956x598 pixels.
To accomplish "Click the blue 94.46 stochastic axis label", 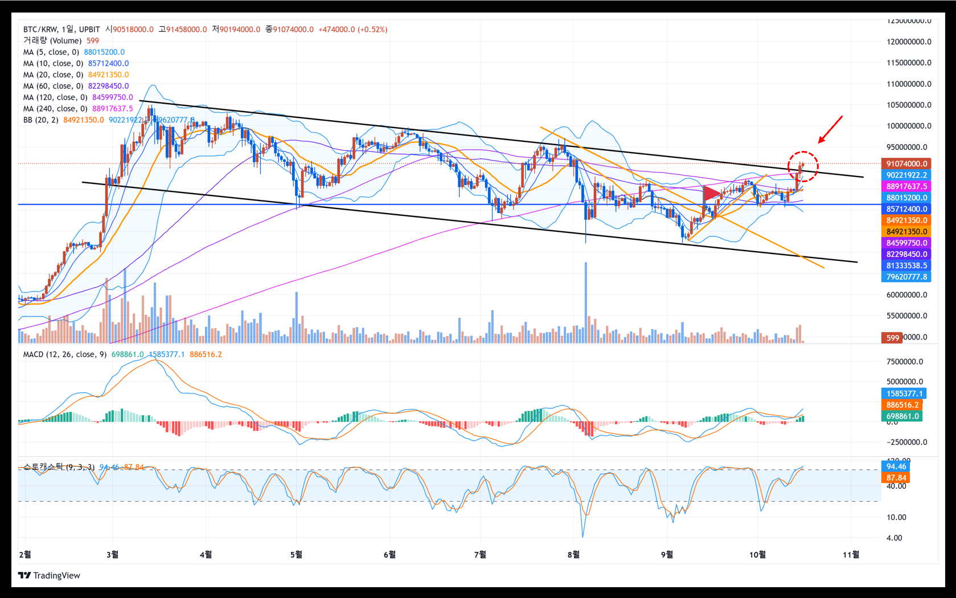I will [x=896, y=466].
